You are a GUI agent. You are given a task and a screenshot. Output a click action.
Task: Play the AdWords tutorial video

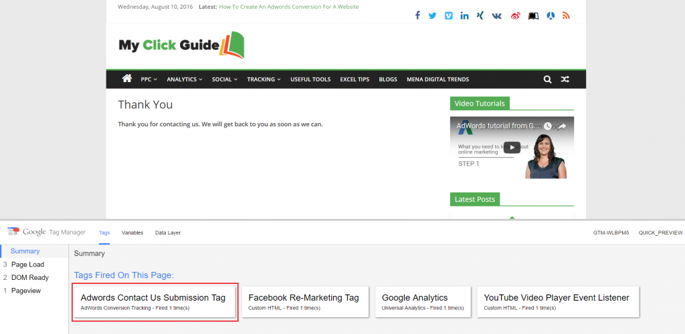511,148
